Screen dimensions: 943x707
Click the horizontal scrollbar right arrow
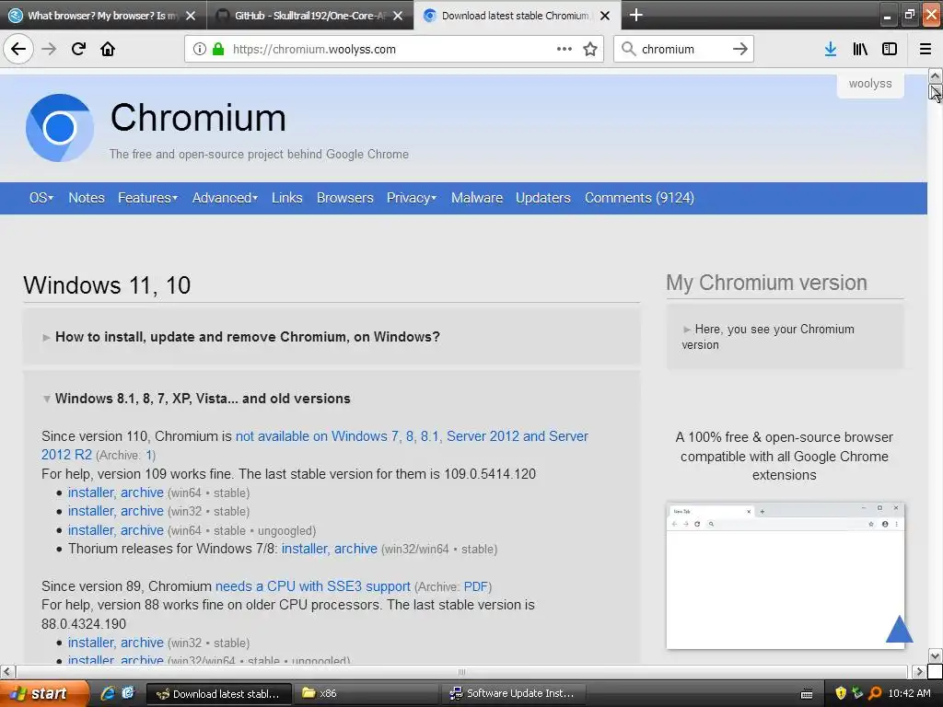919,671
